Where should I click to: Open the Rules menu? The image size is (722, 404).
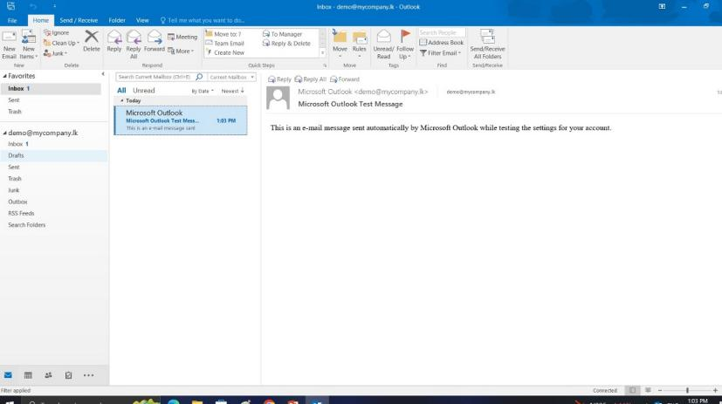click(x=359, y=45)
